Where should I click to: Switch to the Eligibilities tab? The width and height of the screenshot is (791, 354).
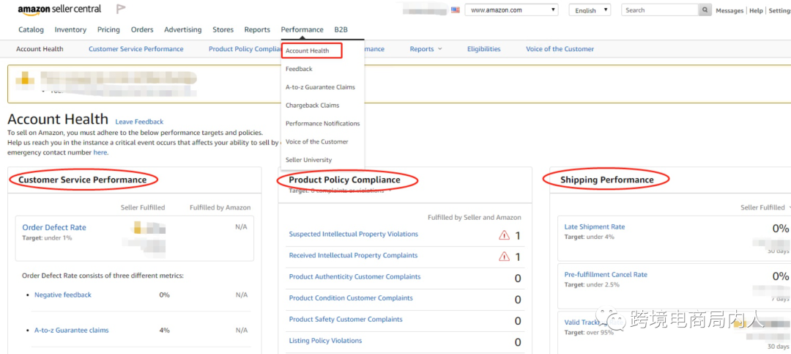483,49
